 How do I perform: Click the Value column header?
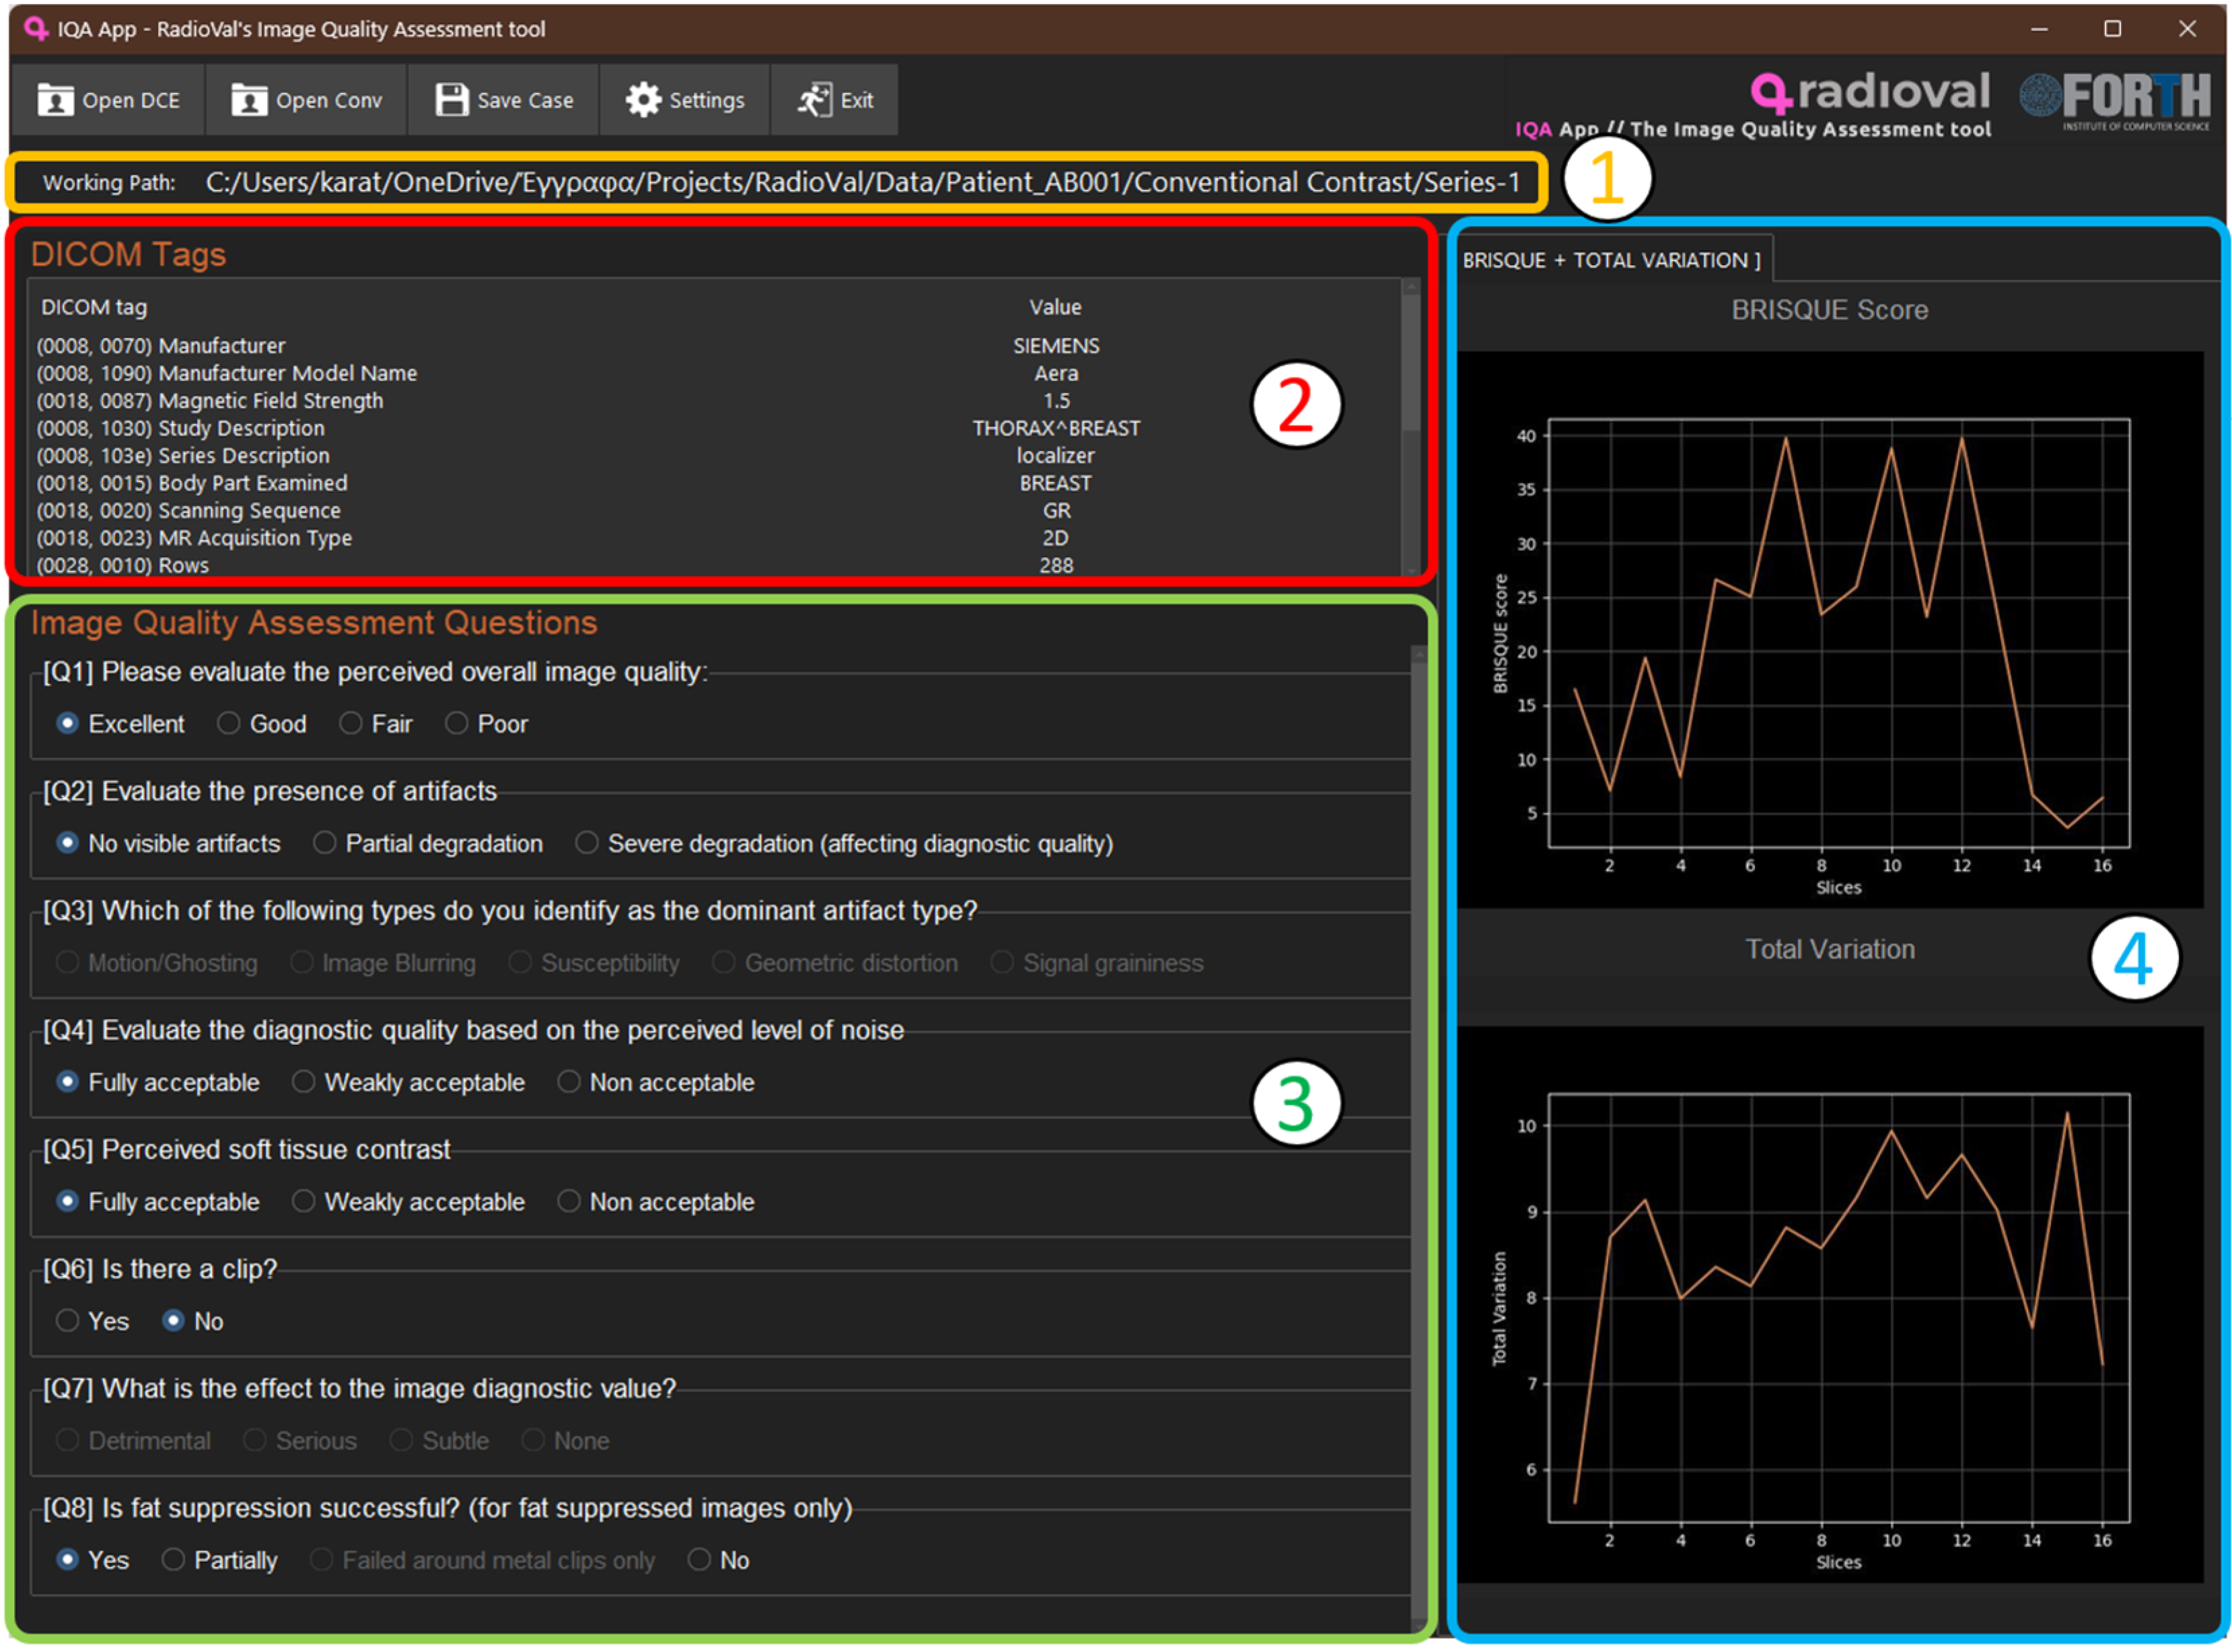(x=1055, y=307)
